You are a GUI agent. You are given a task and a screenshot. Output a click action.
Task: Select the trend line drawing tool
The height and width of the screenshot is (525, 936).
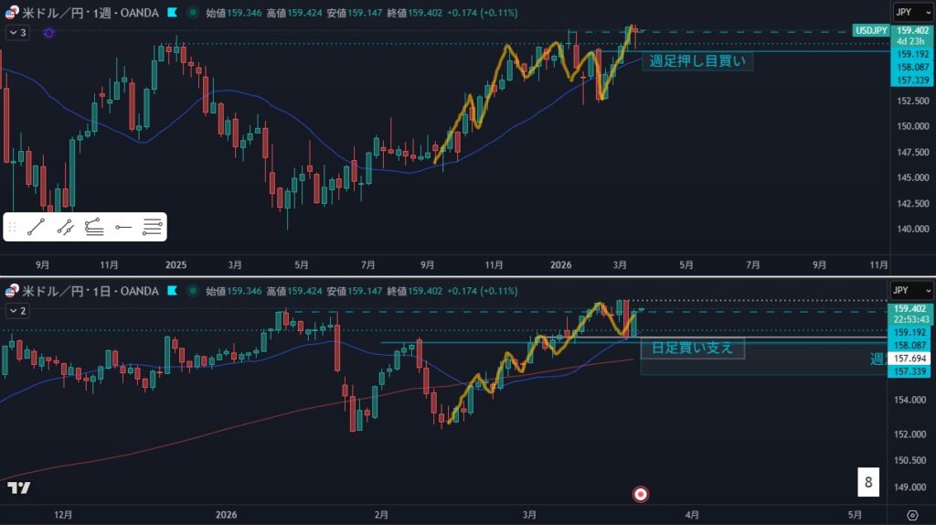tap(37, 227)
